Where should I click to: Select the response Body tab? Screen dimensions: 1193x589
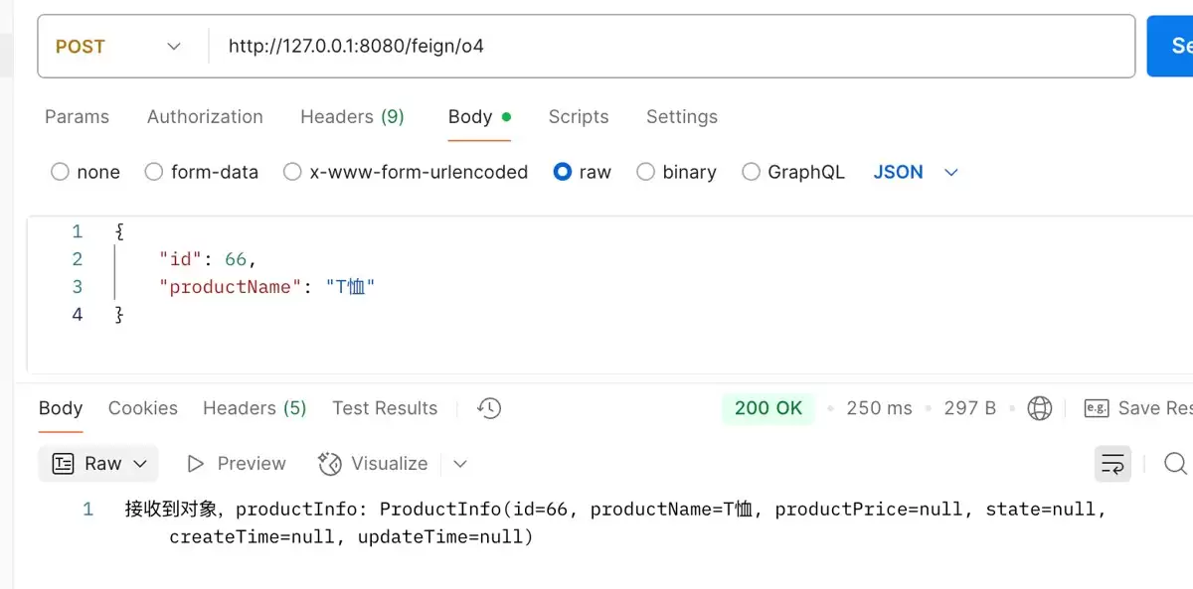pyautogui.click(x=61, y=408)
